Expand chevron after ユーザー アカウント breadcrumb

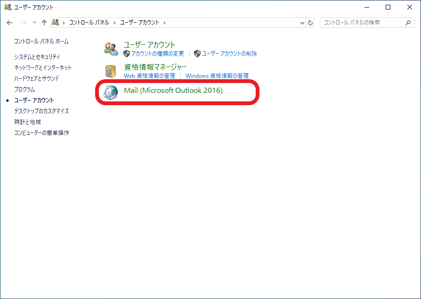point(165,23)
